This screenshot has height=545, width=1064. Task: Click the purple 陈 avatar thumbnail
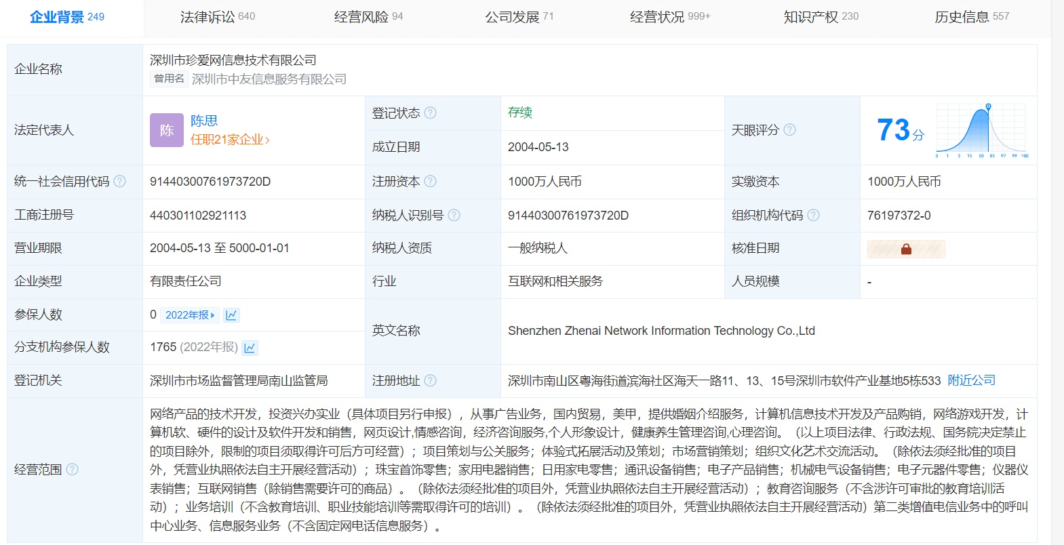167,130
